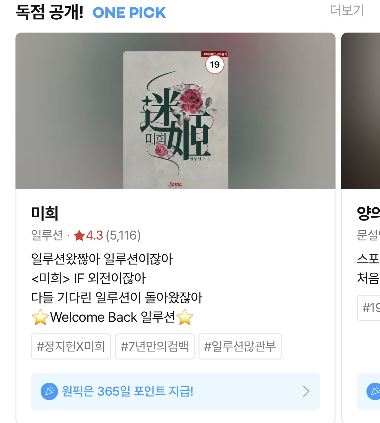Viewport: 380px width, 423px height.
Task: Select tag #일루션많관부
Action: (x=240, y=346)
